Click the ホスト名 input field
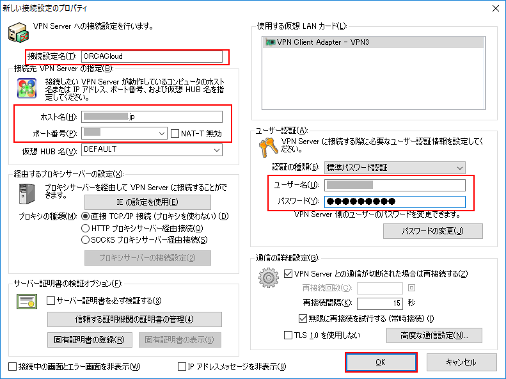Image resolution: width=506 pixels, height=379 pixels. pyautogui.click(x=152, y=117)
